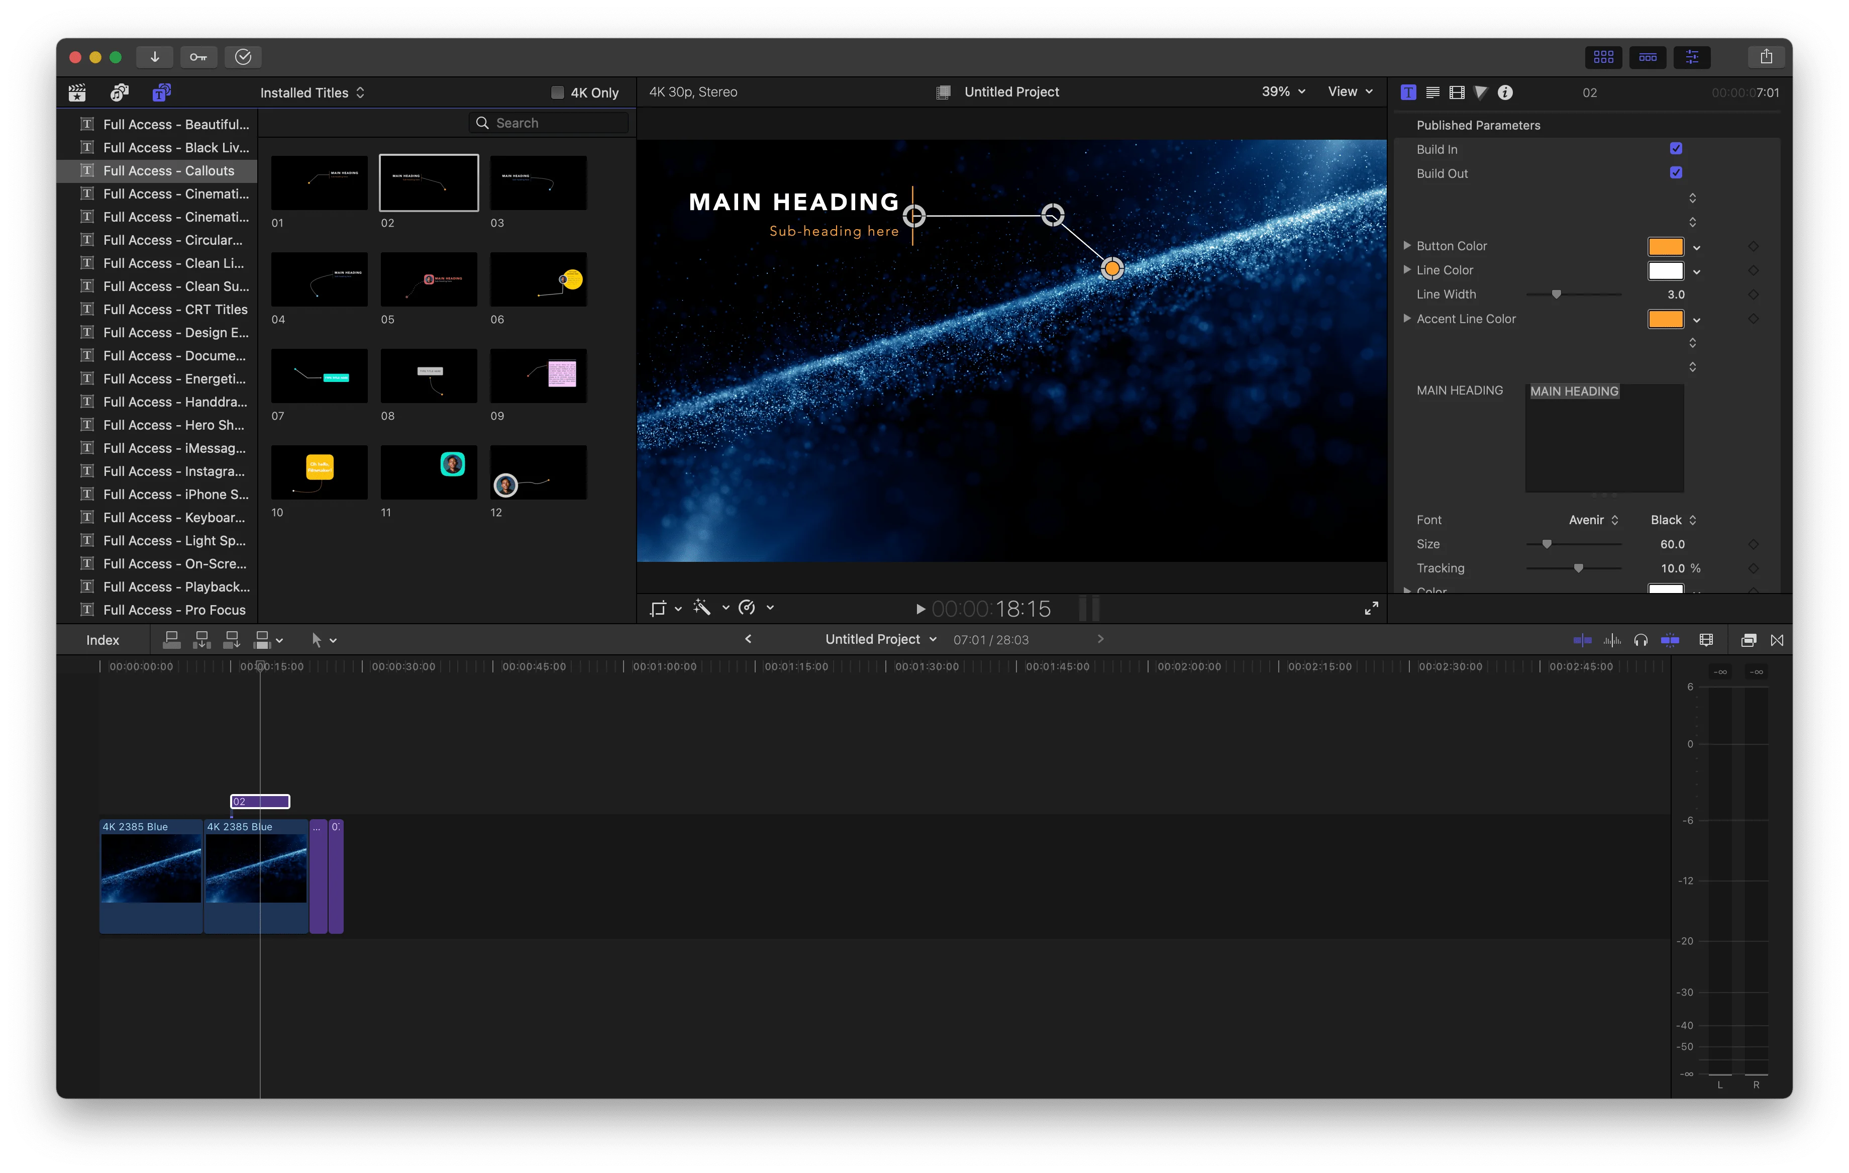The image size is (1849, 1173).
Task: Open Effects browser icon
Action: pos(1749,640)
